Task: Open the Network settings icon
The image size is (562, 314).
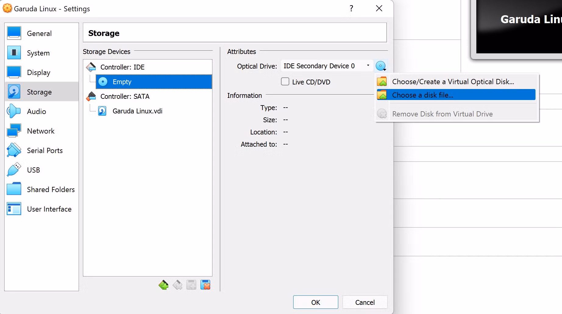Action: click(14, 131)
